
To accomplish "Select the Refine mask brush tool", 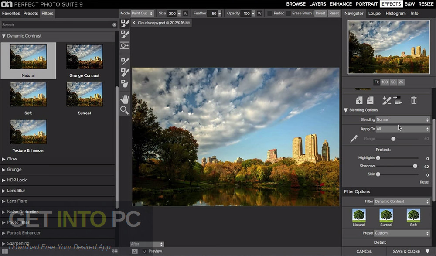I will [x=125, y=61].
